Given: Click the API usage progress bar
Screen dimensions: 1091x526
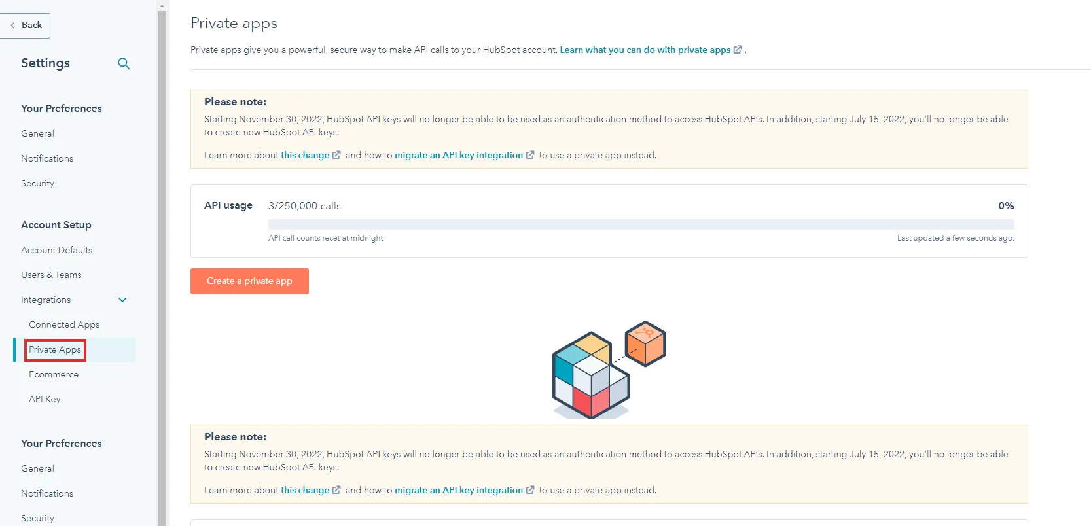Looking at the screenshot, I should [641, 224].
